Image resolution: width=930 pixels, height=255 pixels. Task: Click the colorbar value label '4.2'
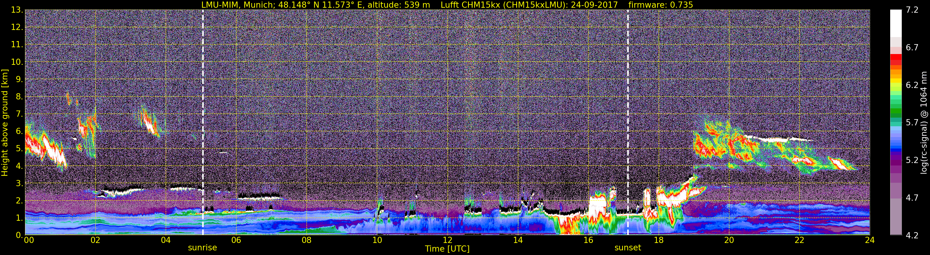click(x=912, y=236)
